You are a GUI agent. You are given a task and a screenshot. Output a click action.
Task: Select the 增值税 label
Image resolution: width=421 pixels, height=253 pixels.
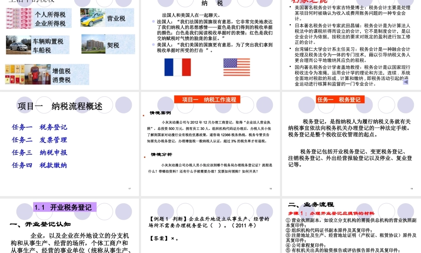61,71
